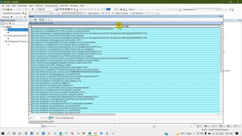Click the Print icon in the standard toolbar
Viewport: 242px width, 136px height.
[11, 9]
